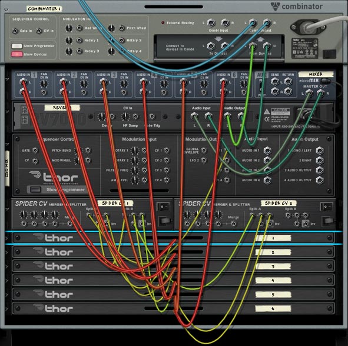Expand the Thor device labeled 6
This screenshot has height=346, width=348.
(7, 309)
